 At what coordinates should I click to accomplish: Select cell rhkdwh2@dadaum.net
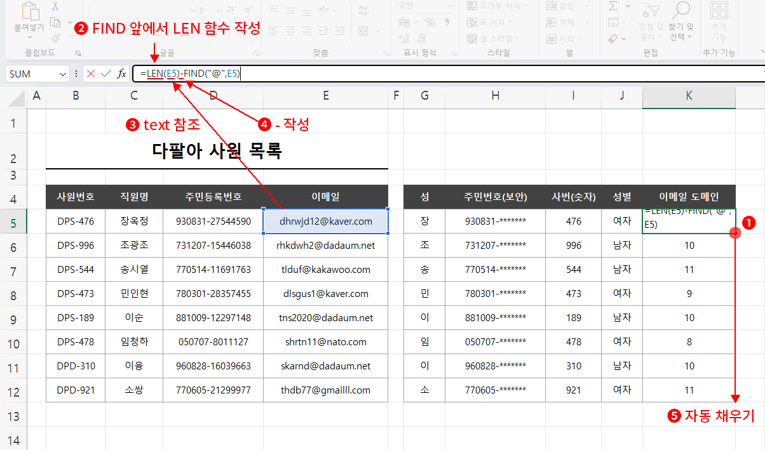point(325,245)
